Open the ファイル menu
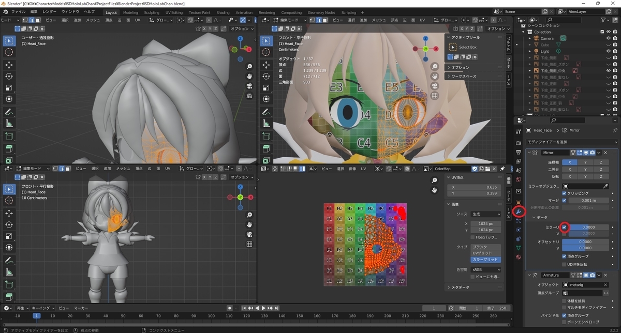The width and height of the screenshot is (621, 333). point(18,12)
